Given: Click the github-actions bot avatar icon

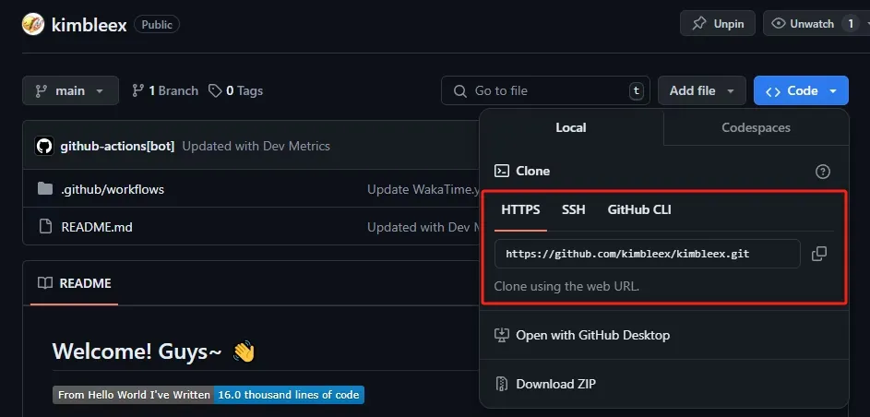Looking at the screenshot, I should (x=43, y=146).
